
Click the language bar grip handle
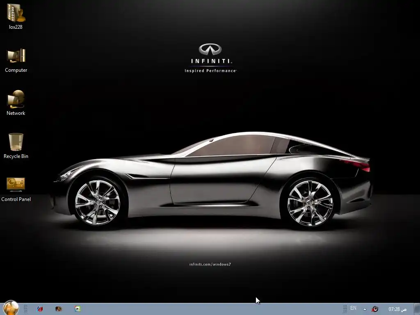345,309
